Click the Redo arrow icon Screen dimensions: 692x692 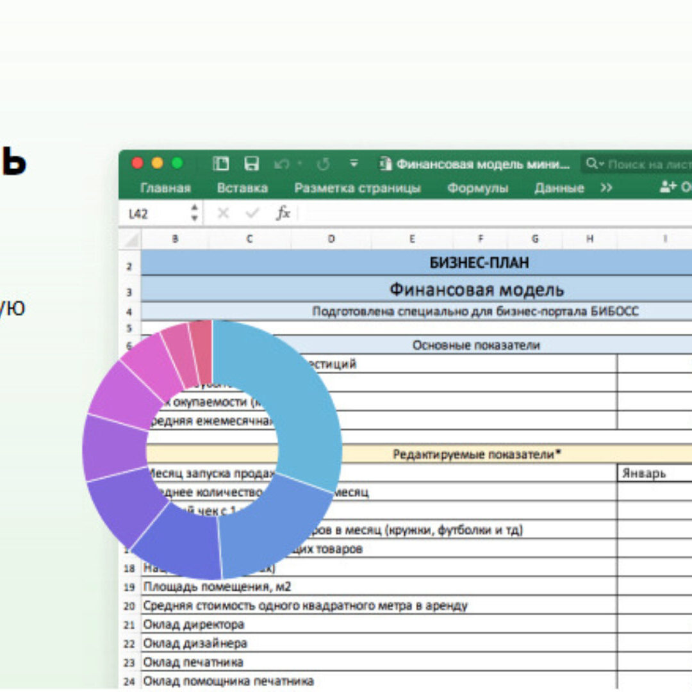(x=323, y=164)
